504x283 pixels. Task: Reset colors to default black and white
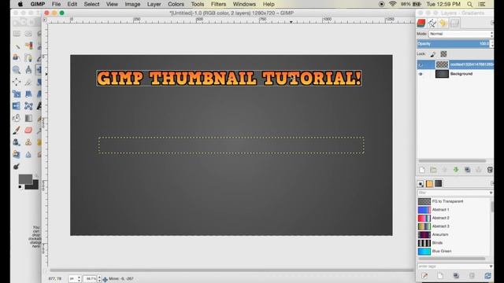(x=20, y=187)
